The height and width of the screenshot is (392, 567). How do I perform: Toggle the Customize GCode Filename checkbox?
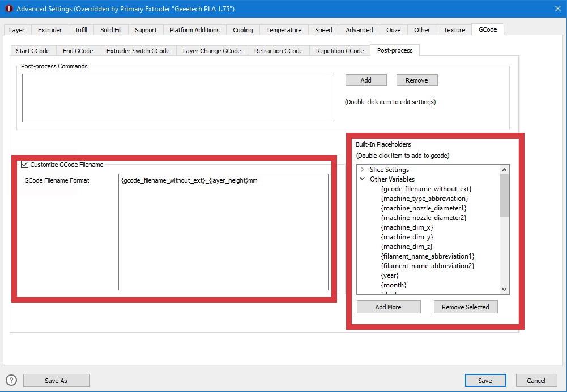(x=25, y=165)
